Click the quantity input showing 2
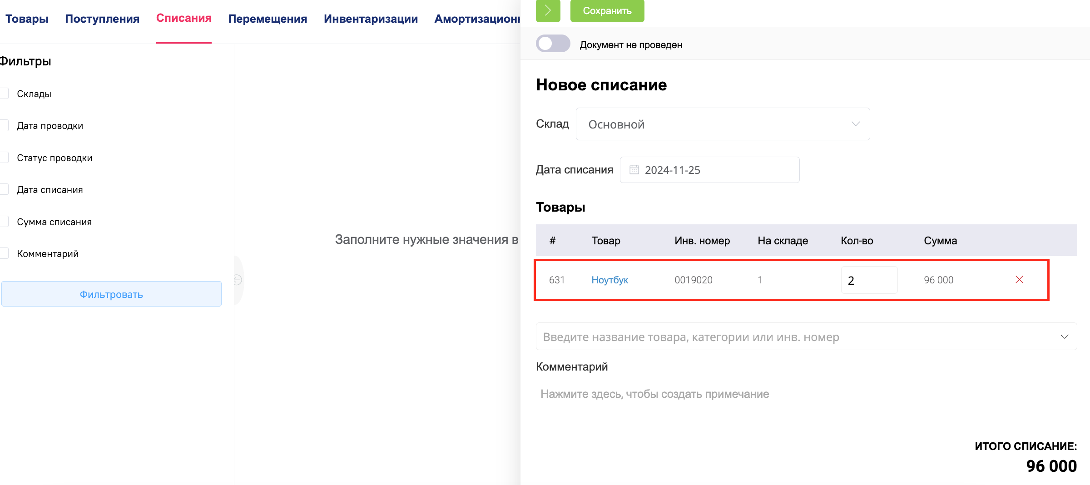 869,280
